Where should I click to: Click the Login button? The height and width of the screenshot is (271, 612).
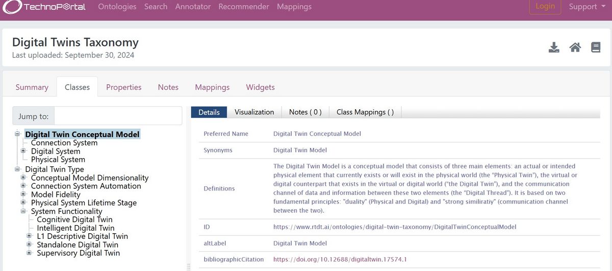(545, 7)
